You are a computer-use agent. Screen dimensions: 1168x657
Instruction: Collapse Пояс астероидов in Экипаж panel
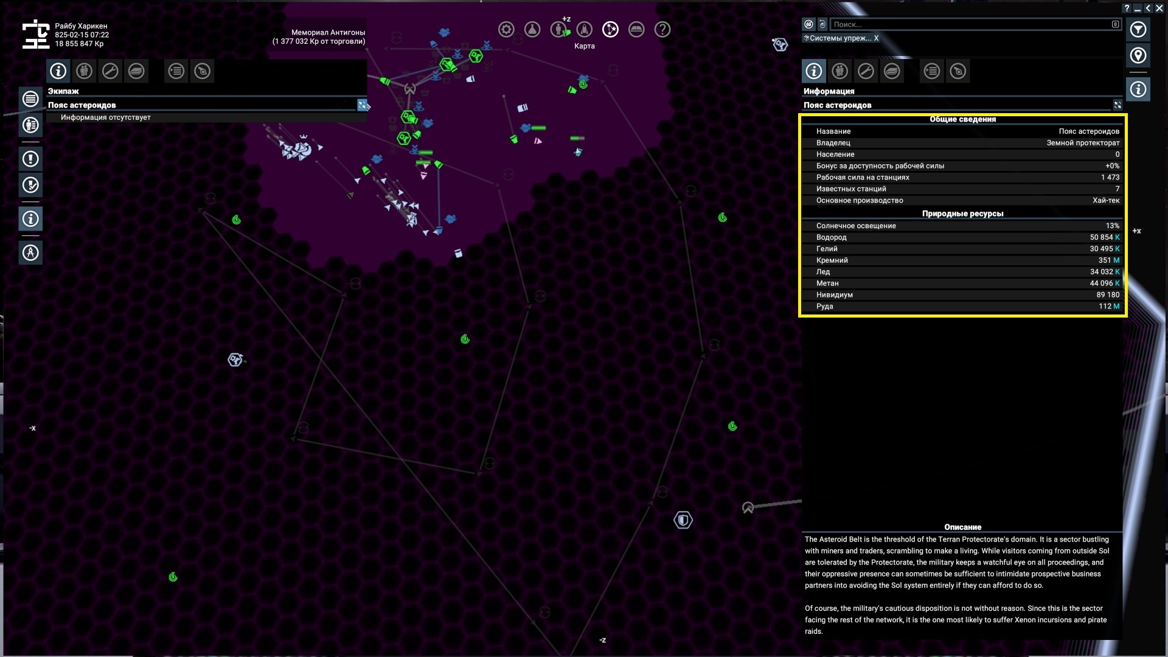click(362, 105)
